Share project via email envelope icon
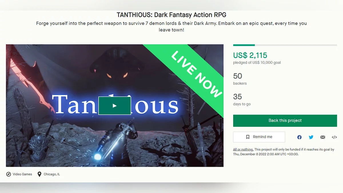The height and width of the screenshot is (193, 343). [323, 137]
